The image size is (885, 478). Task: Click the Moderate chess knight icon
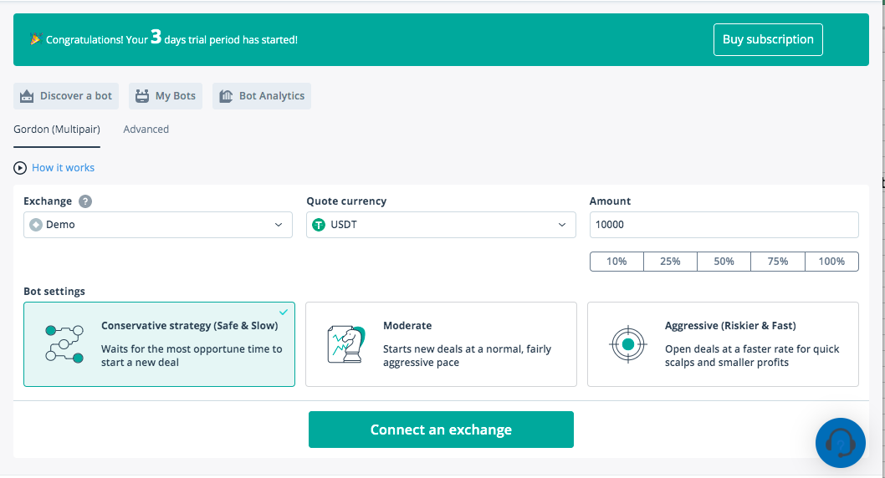(346, 343)
